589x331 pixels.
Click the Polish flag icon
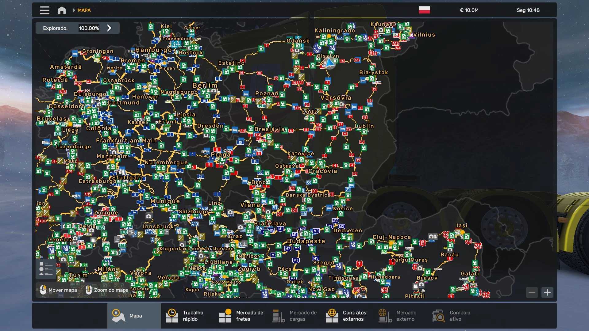coord(424,10)
